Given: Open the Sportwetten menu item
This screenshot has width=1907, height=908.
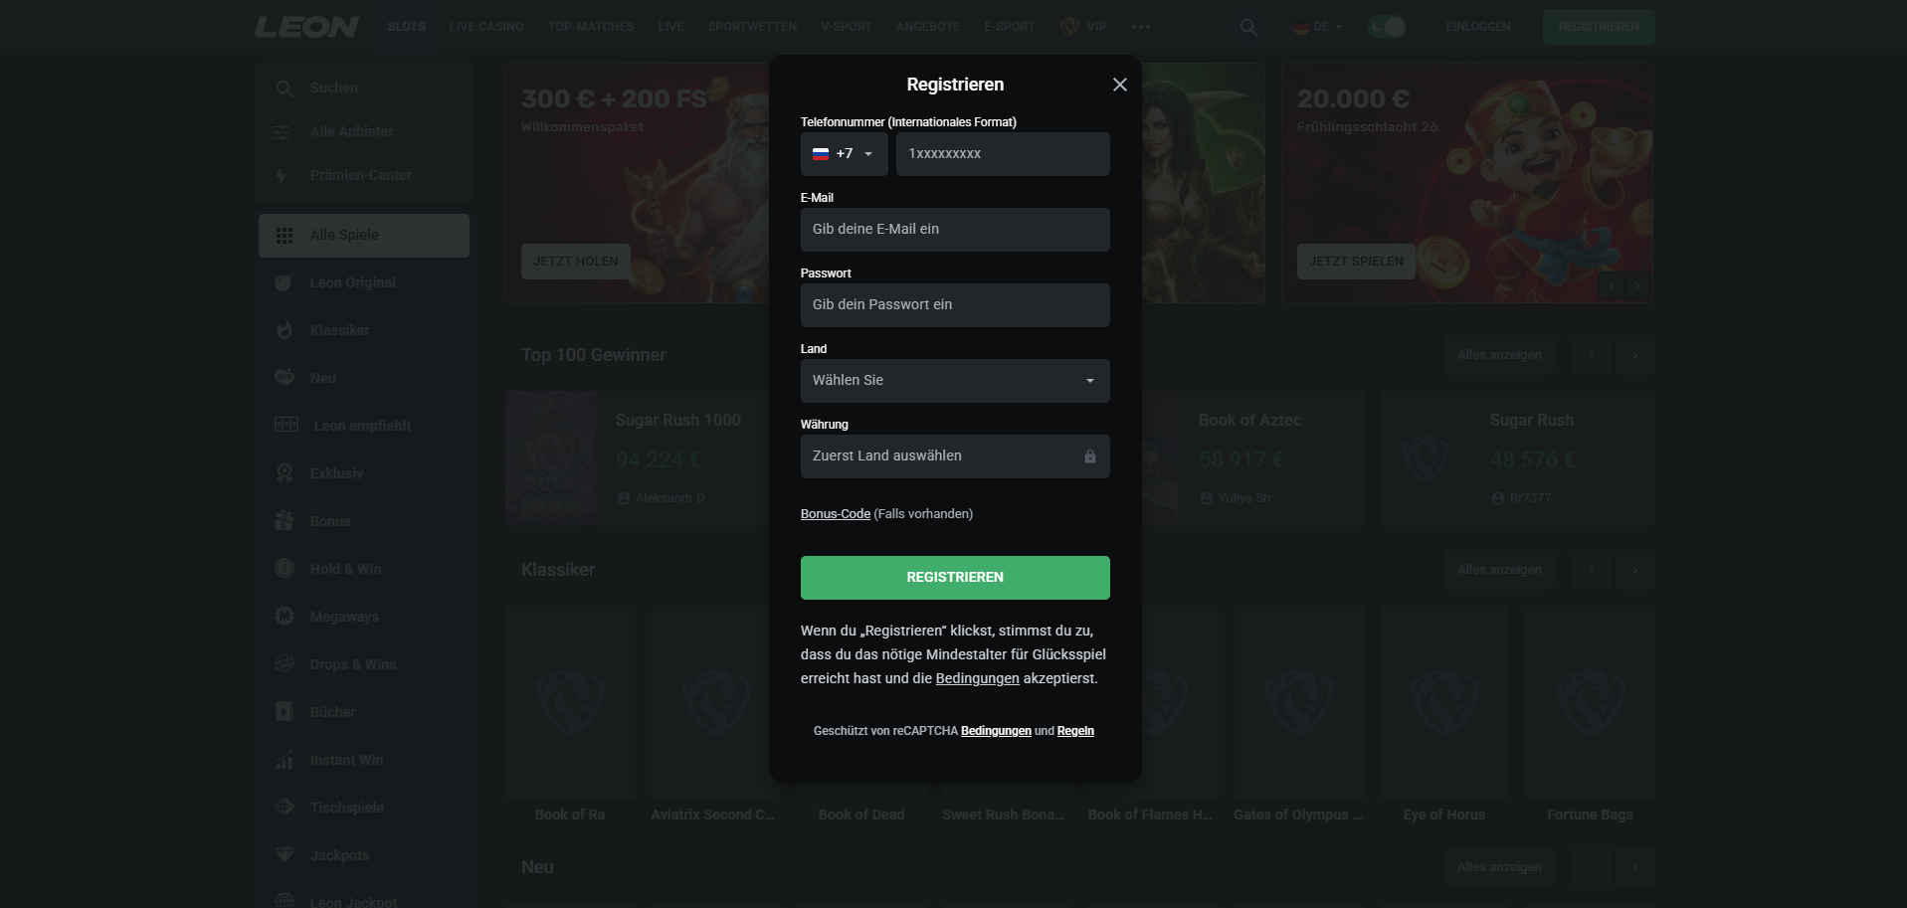Looking at the screenshot, I should [x=752, y=27].
